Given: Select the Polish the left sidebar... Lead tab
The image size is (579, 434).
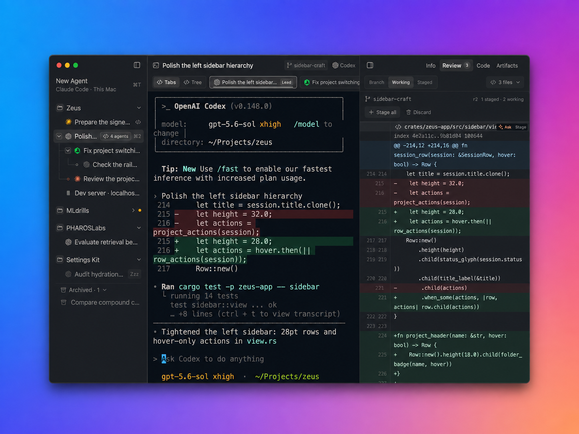Looking at the screenshot, I should point(253,82).
